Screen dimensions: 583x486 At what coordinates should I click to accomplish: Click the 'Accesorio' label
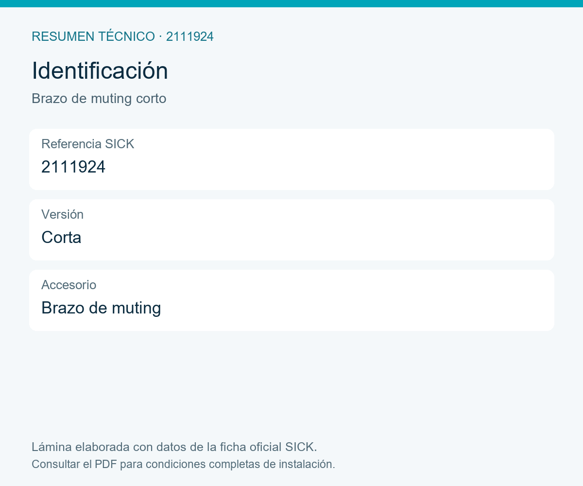coord(69,285)
